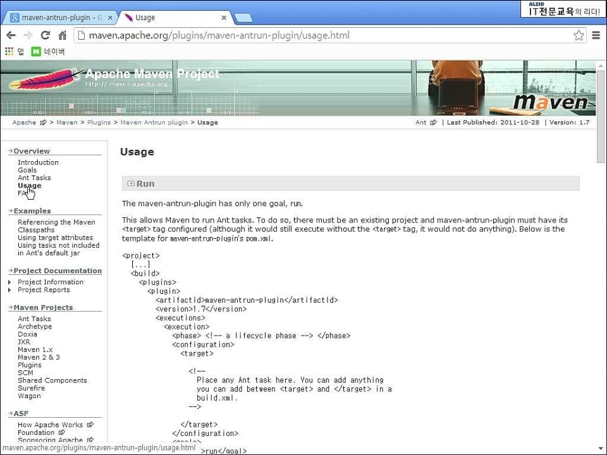Open the Ant link in the header bar
607x455 pixels.
tap(421, 122)
